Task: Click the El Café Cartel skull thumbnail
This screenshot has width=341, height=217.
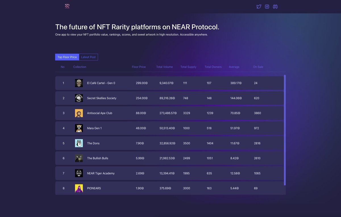Action: click(x=79, y=83)
